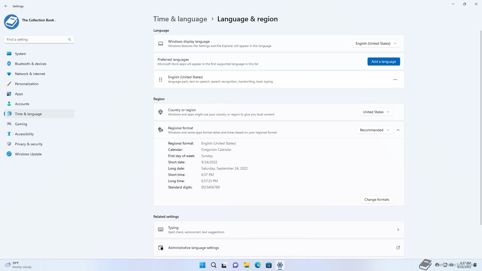
Task: Click the laptop icon for Windows display language
Action: [x=161, y=44]
